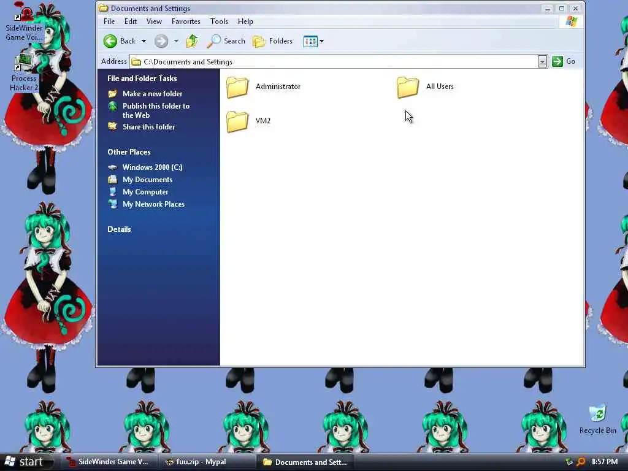Go back with the green Back arrow
Screen dimensions: 628x471
click(120, 41)
